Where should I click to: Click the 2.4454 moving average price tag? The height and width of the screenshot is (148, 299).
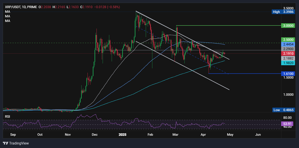(288, 44)
